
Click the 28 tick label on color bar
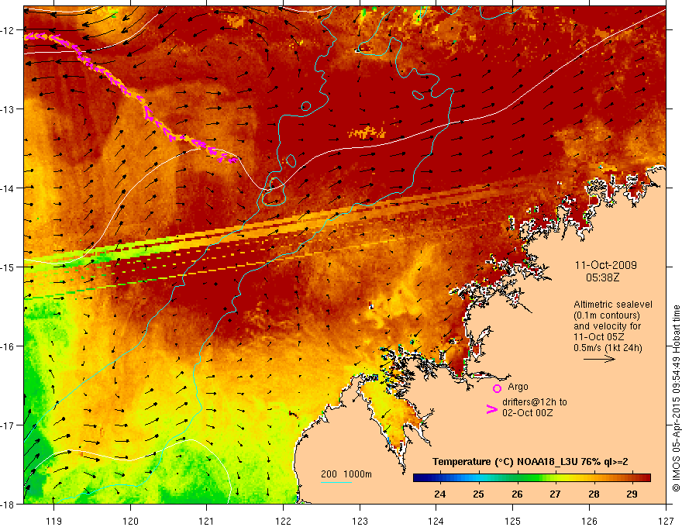tap(594, 494)
